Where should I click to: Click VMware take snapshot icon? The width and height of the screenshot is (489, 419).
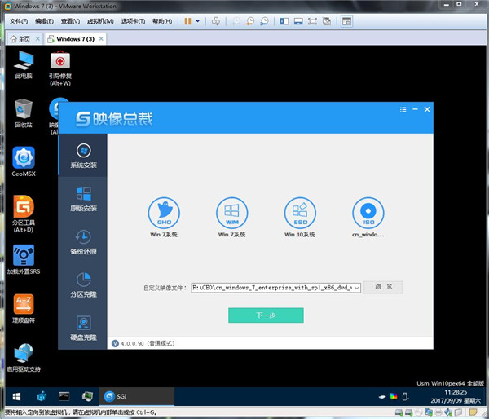pyautogui.click(x=236, y=21)
